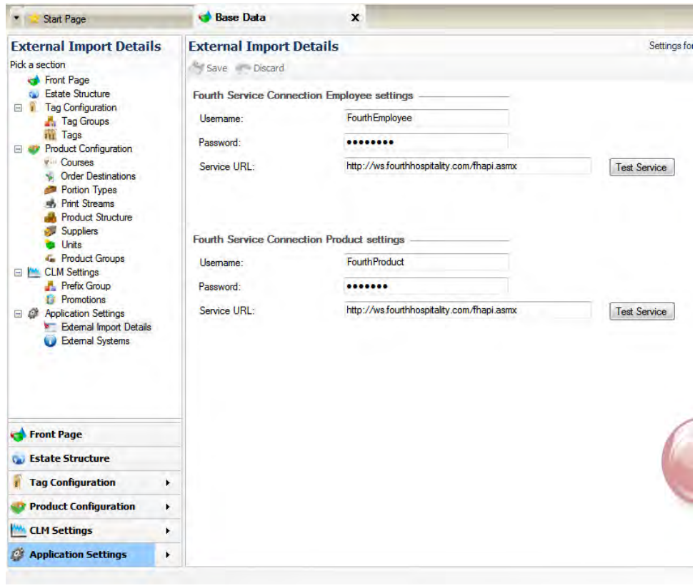Discard the import detail changes
Viewport: 700px width, 588px height.
[260, 69]
